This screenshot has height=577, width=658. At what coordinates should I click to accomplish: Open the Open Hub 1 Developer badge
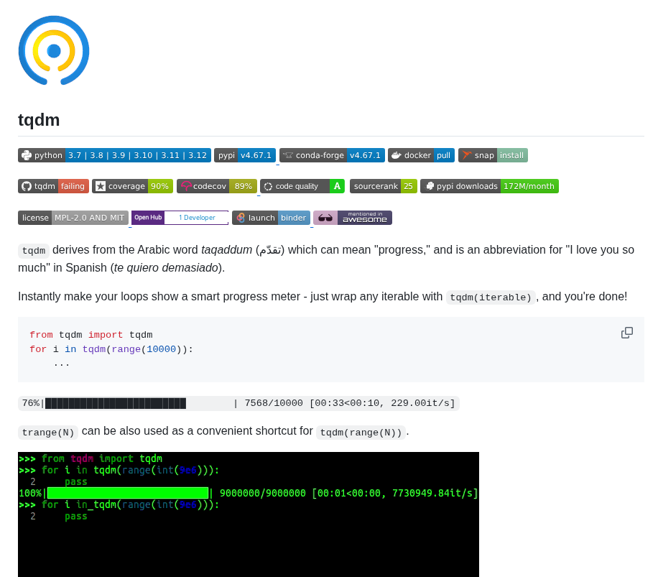180,218
